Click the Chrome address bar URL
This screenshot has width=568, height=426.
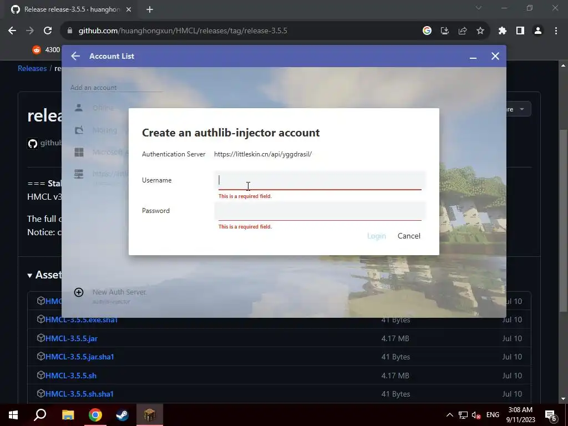pos(183,31)
